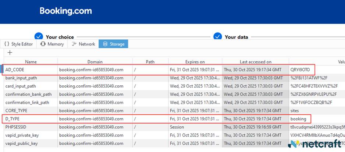Image resolution: width=345 pixels, height=152 pixels.
Task: Switch to the Memory tab
Action: (x=52, y=44)
